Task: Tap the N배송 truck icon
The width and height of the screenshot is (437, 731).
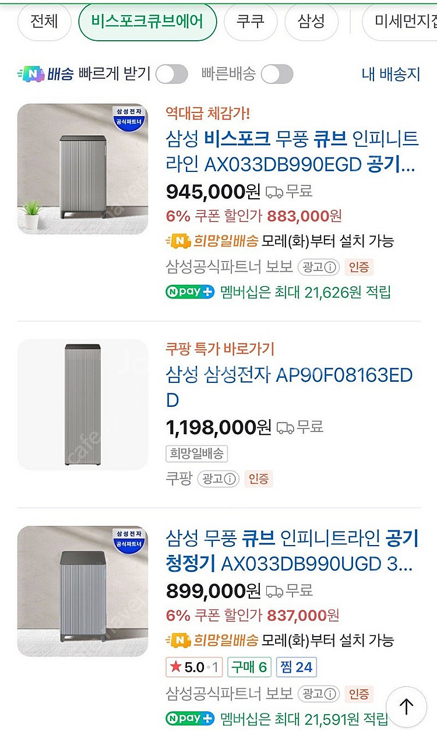Action: (x=31, y=74)
